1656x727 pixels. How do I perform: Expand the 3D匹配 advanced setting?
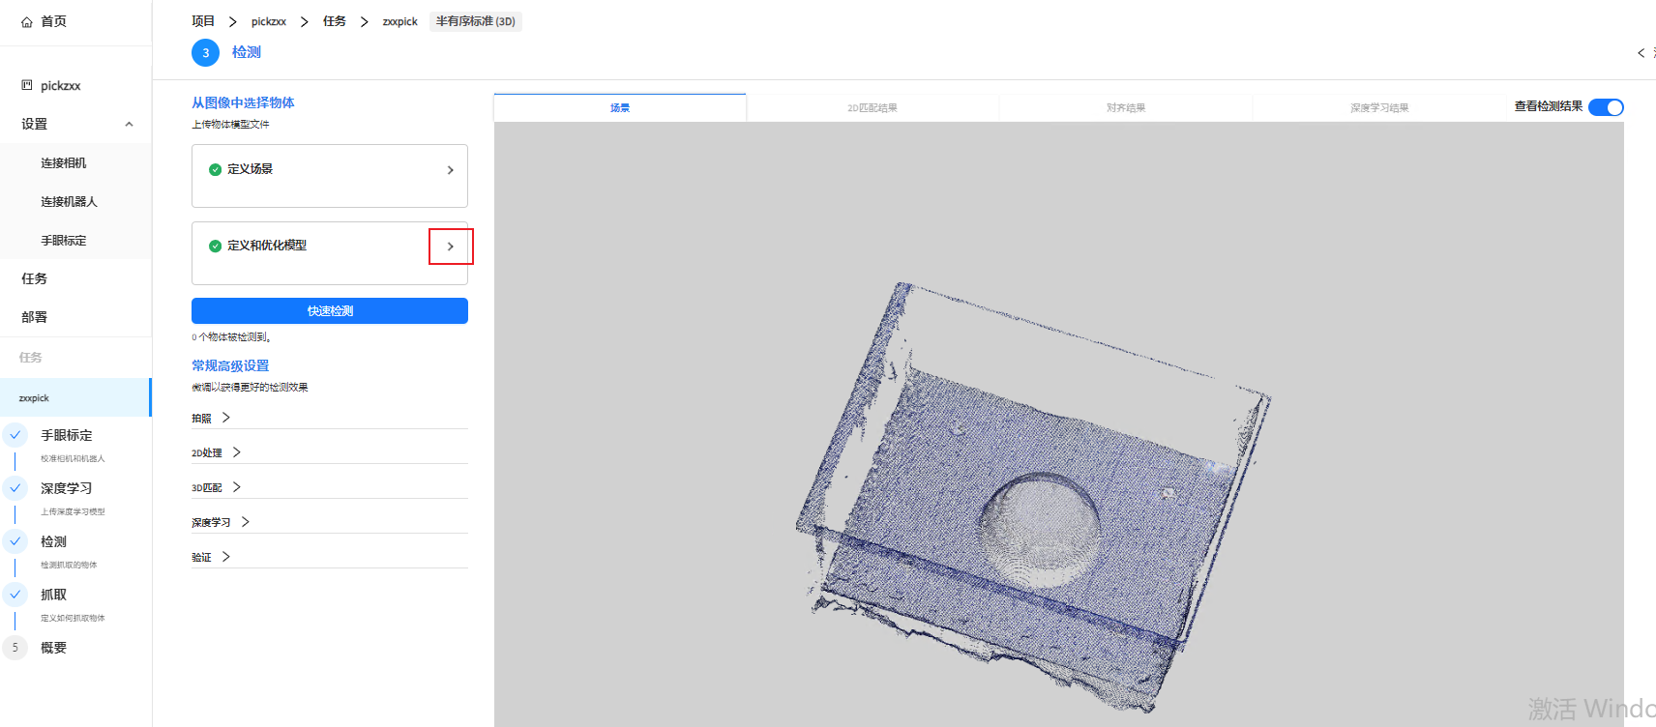pos(217,487)
